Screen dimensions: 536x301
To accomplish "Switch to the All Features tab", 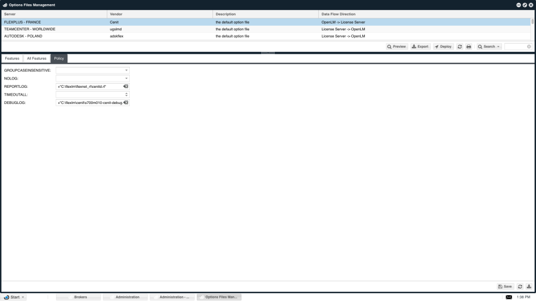I will coord(36,58).
